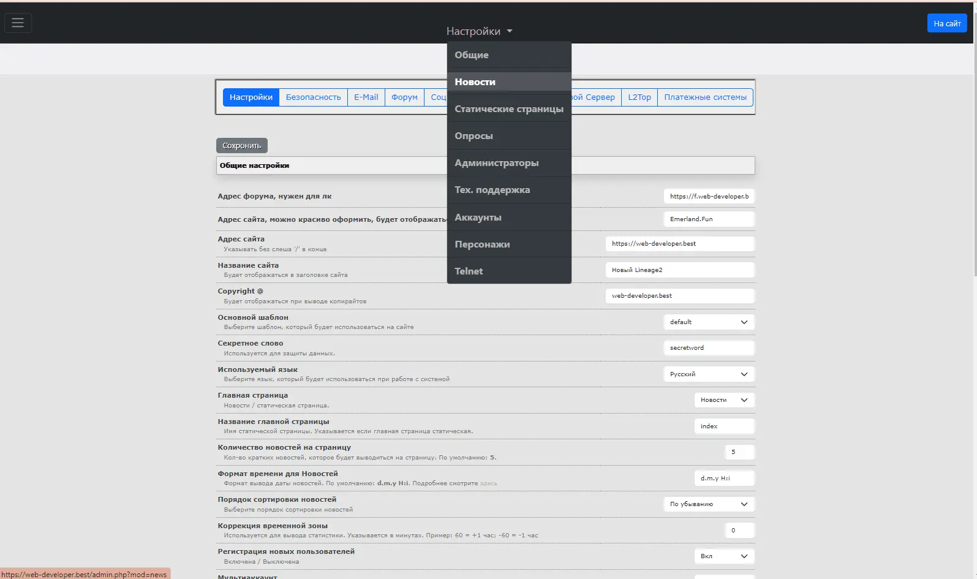This screenshot has height=579, width=977.
Task: Open the E-Mail tab
Action: pyautogui.click(x=366, y=97)
